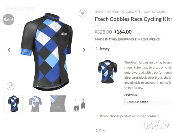Click the BAZAR watermark logo
This screenshot has height=133, width=172.
click(x=155, y=125)
